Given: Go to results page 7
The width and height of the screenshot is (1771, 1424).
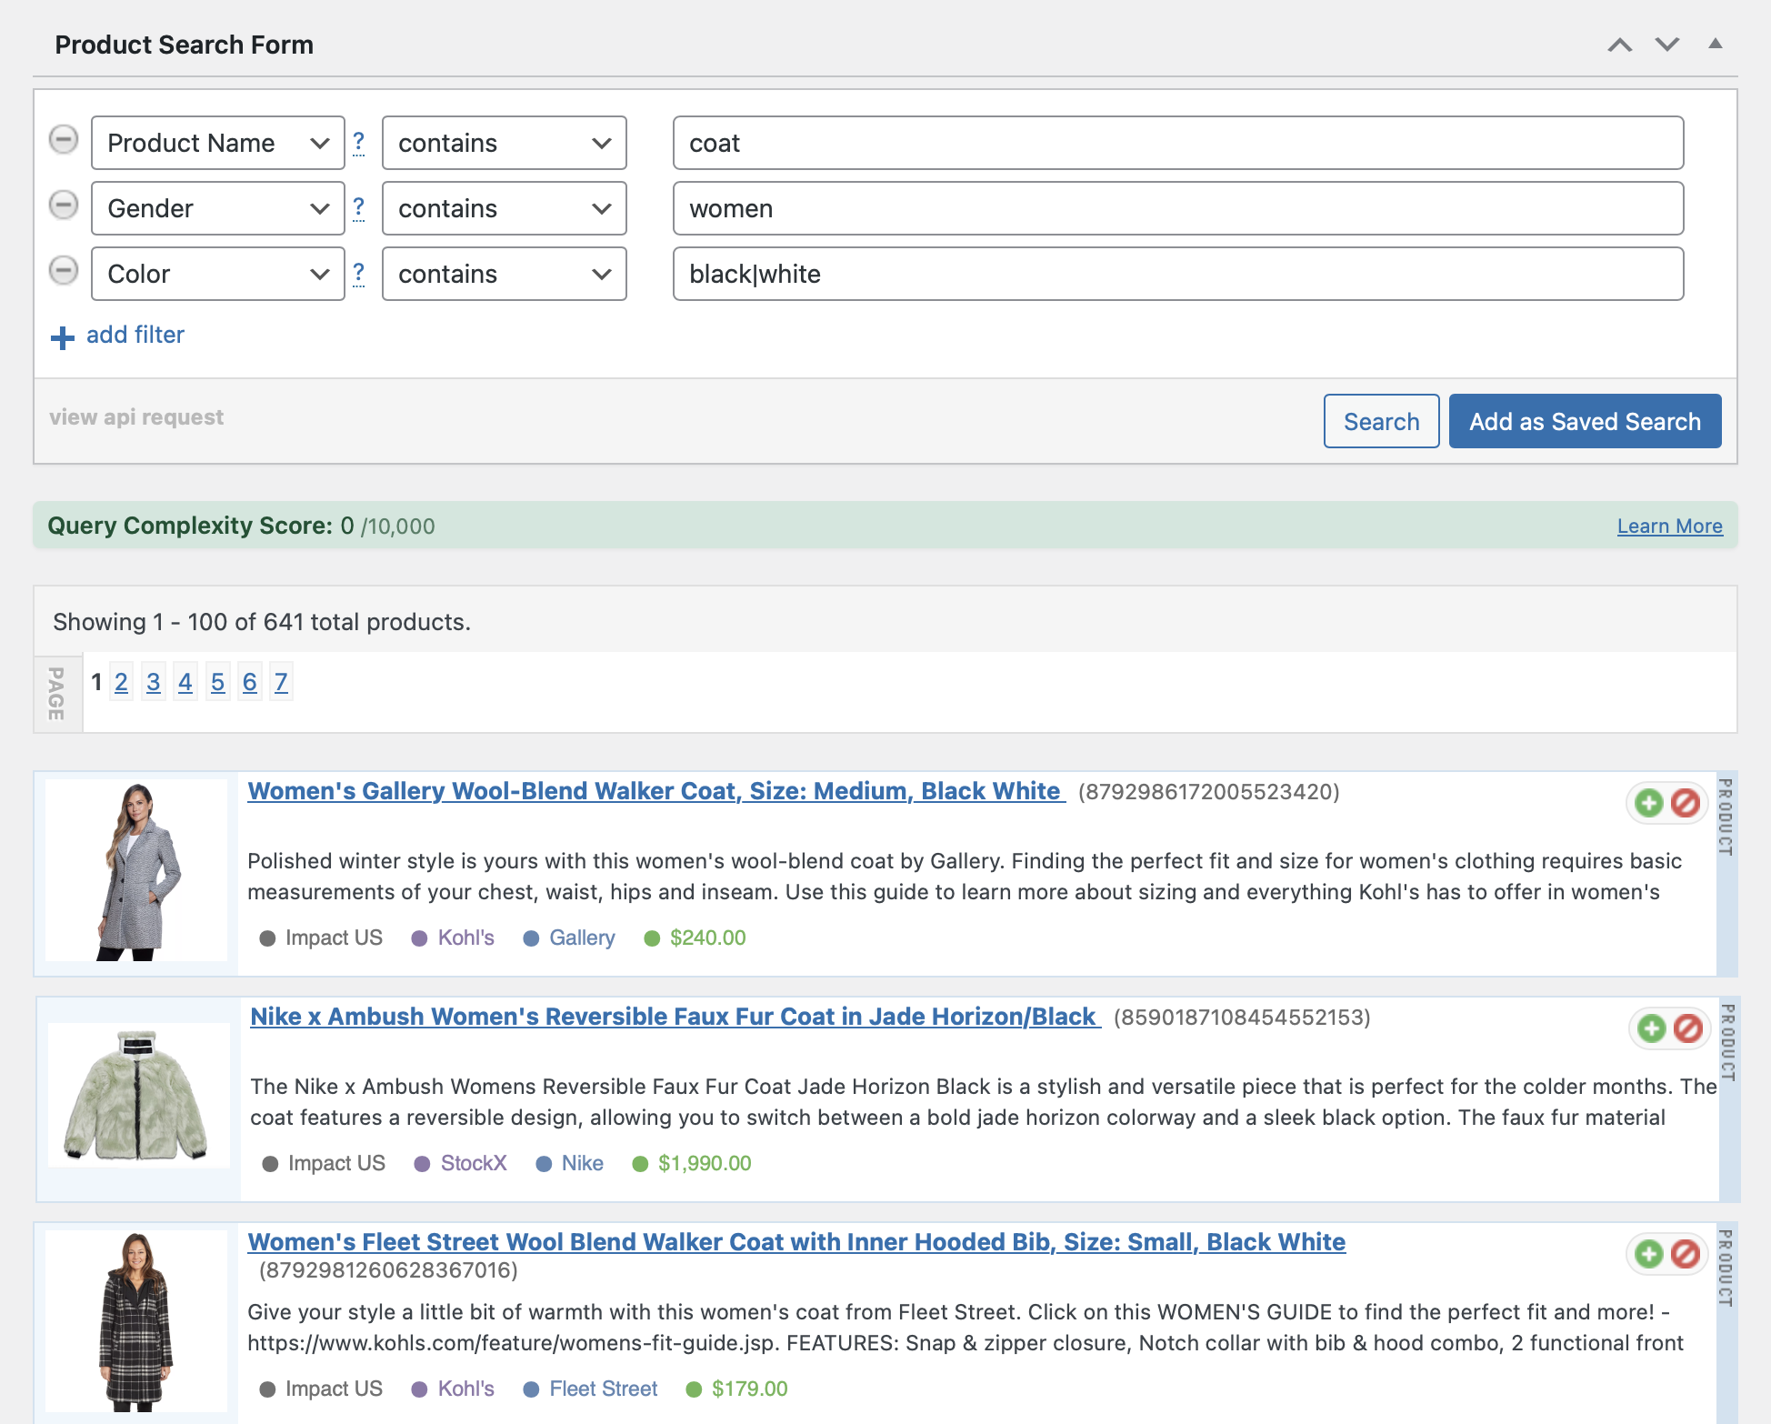Looking at the screenshot, I should (x=281, y=682).
